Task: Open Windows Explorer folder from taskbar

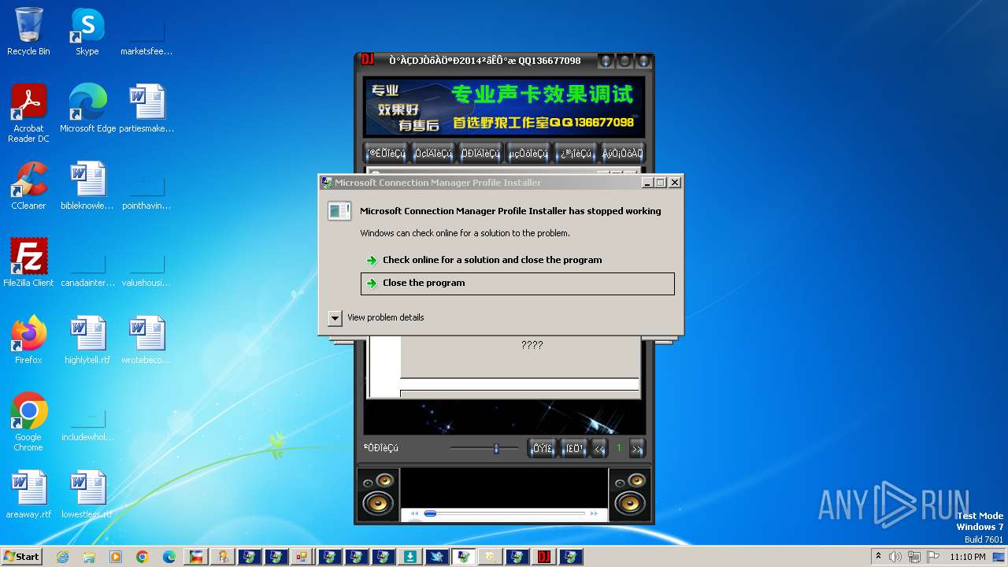Action: click(89, 557)
